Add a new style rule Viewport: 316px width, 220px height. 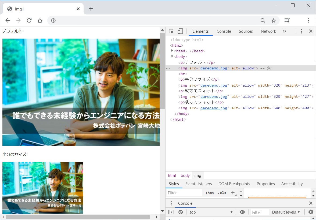(233, 193)
